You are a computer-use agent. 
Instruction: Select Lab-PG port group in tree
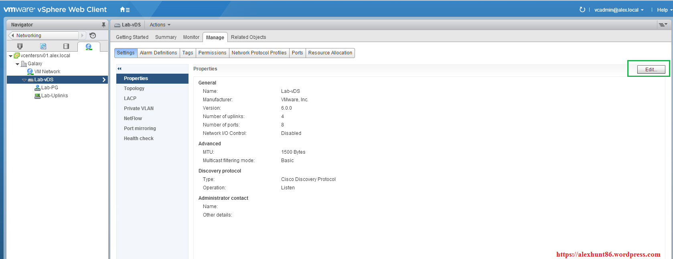click(x=49, y=88)
